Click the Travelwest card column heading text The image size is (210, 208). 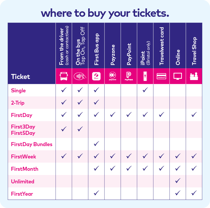162,46
